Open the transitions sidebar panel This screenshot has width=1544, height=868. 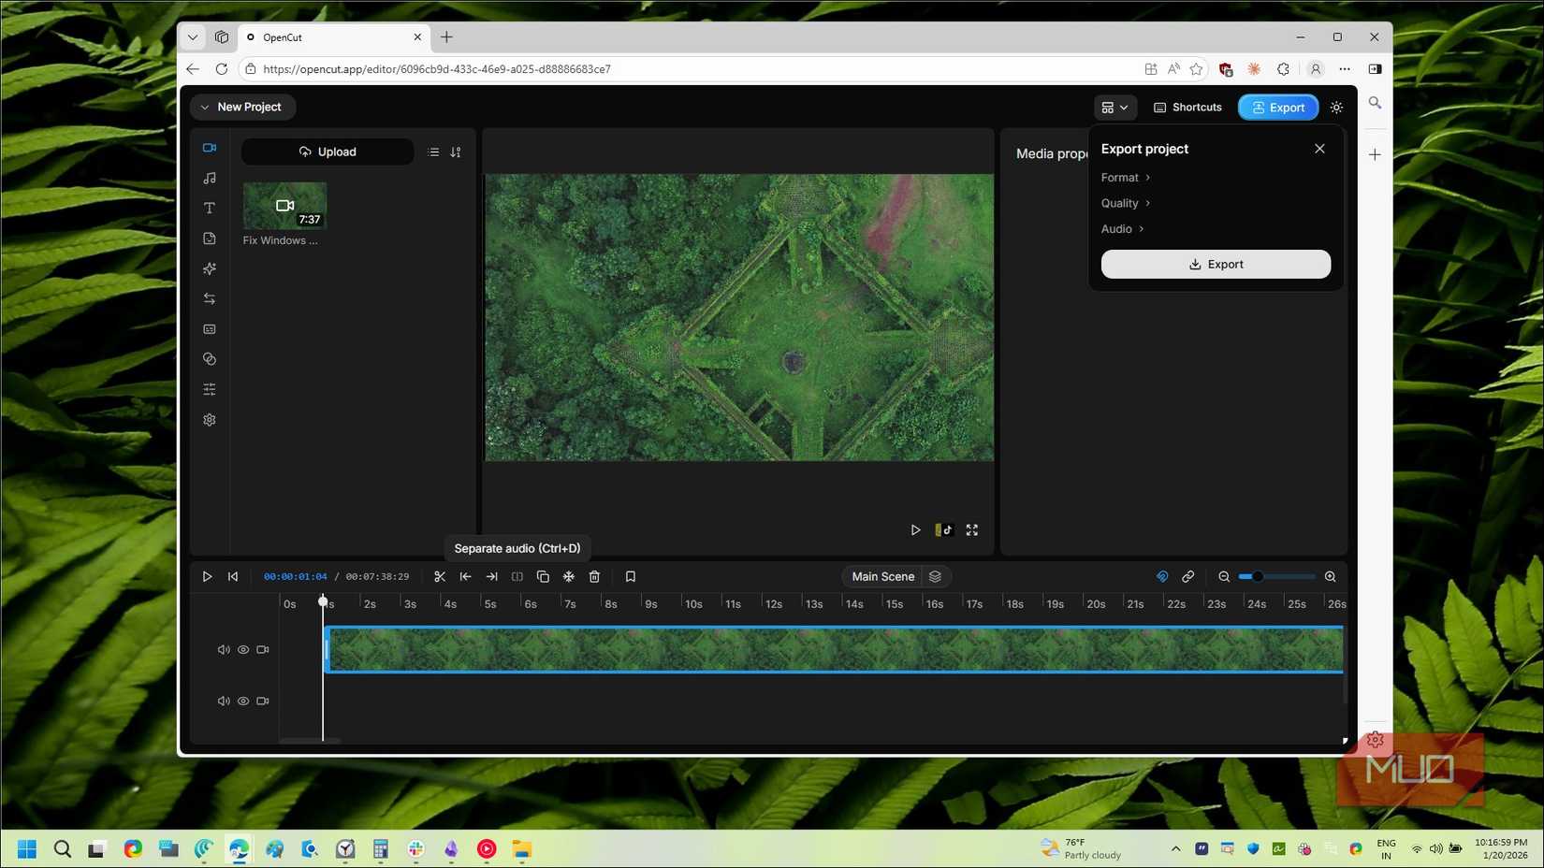pyautogui.click(x=210, y=299)
